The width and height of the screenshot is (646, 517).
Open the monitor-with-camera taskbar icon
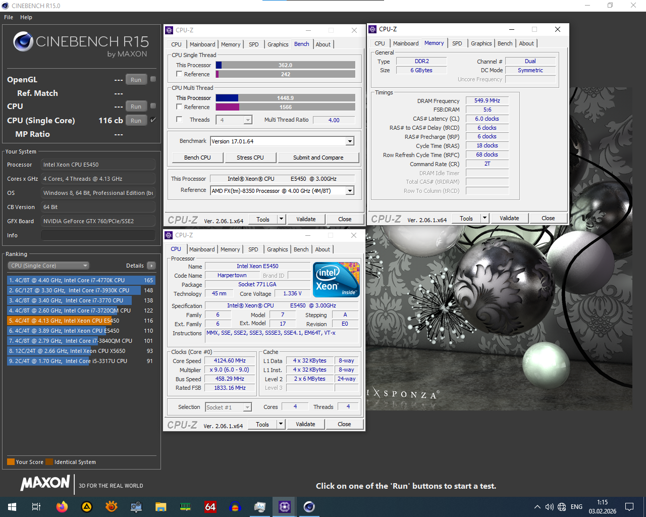tap(136, 507)
